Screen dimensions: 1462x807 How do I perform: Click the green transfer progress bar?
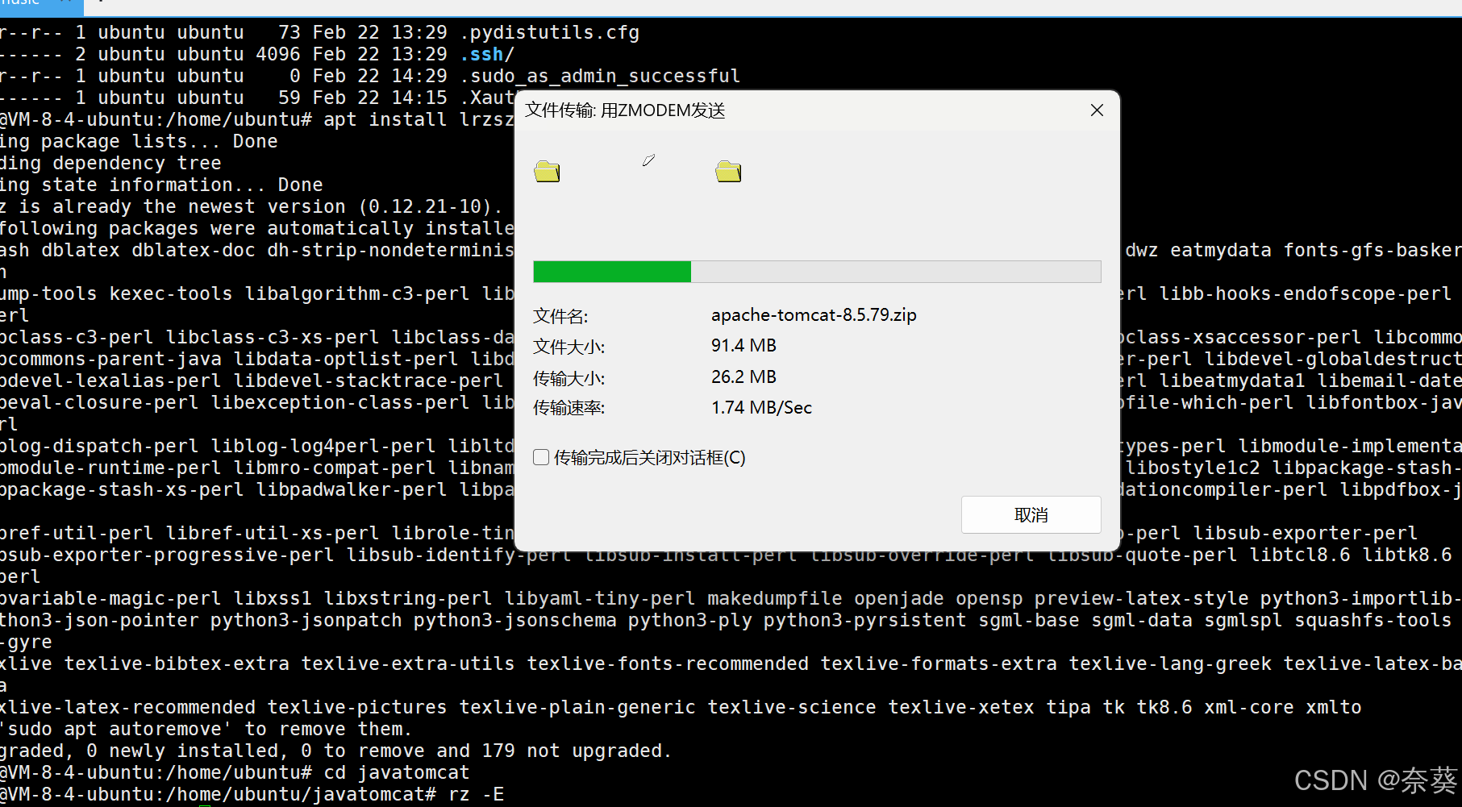click(x=817, y=272)
